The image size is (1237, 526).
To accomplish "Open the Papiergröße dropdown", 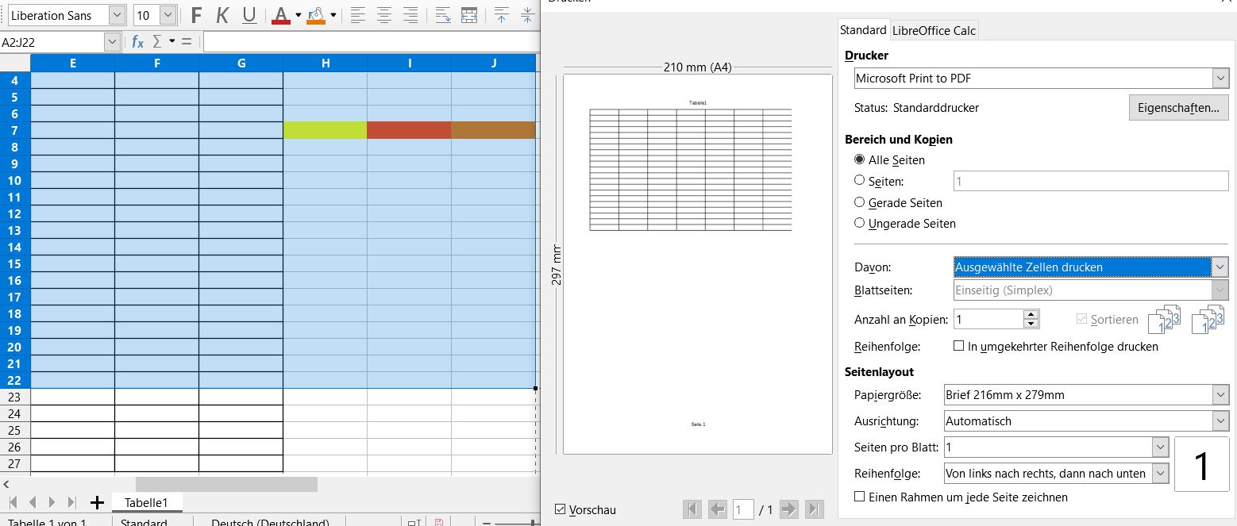I will click(1220, 394).
